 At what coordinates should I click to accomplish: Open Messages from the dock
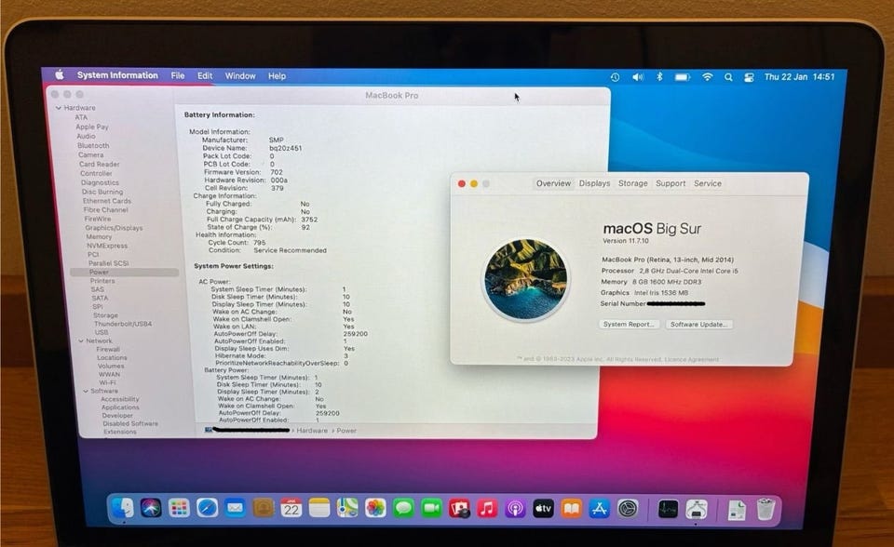pyautogui.click(x=403, y=508)
